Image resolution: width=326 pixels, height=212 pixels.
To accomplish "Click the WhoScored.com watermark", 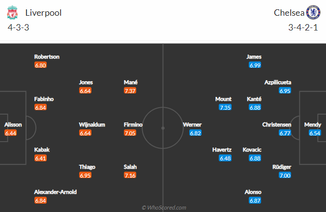I will tap(164, 208).
